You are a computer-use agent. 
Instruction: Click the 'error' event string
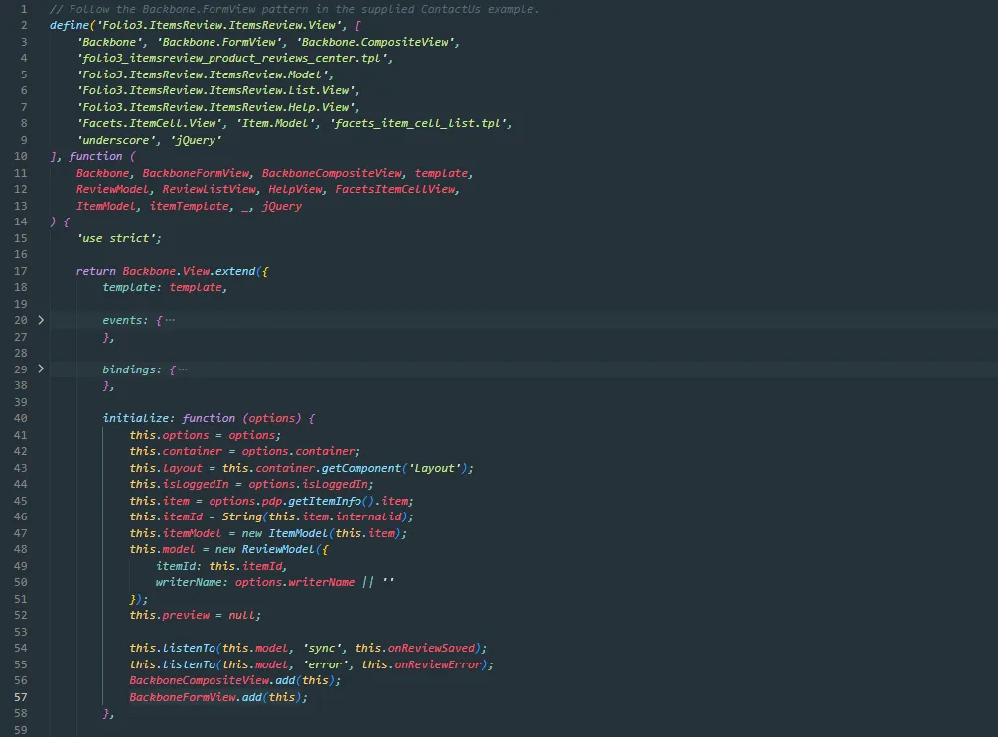click(x=325, y=664)
